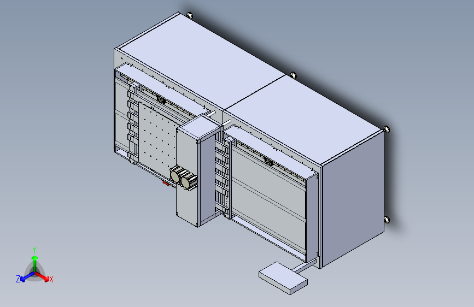Select the tall central control box on the model
This screenshot has height=307, width=474.
pos(200,172)
